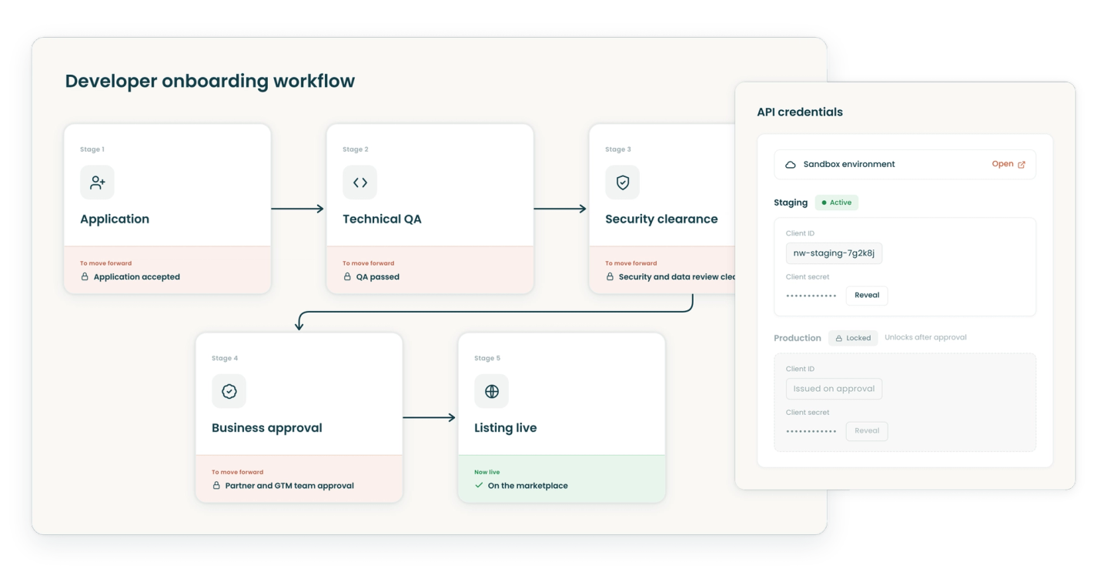Click the lock icon beside Security and data review
The image size is (1107, 572).
click(x=610, y=276)
